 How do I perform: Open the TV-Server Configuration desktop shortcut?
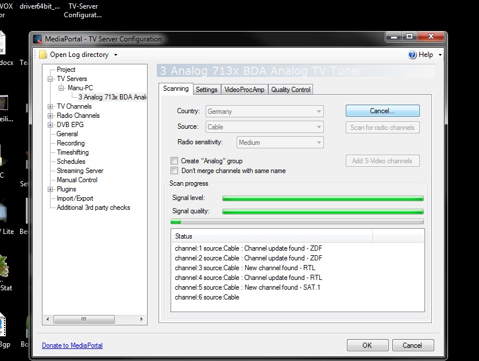[x=83, y=10]
